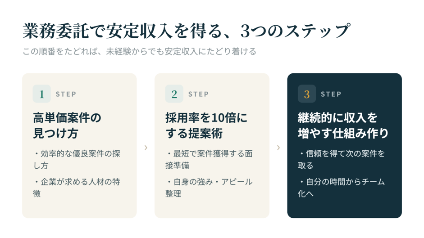Click the orange number 3 step badge
This screenshot has height=238, width=424.
[x=307, y=94]
